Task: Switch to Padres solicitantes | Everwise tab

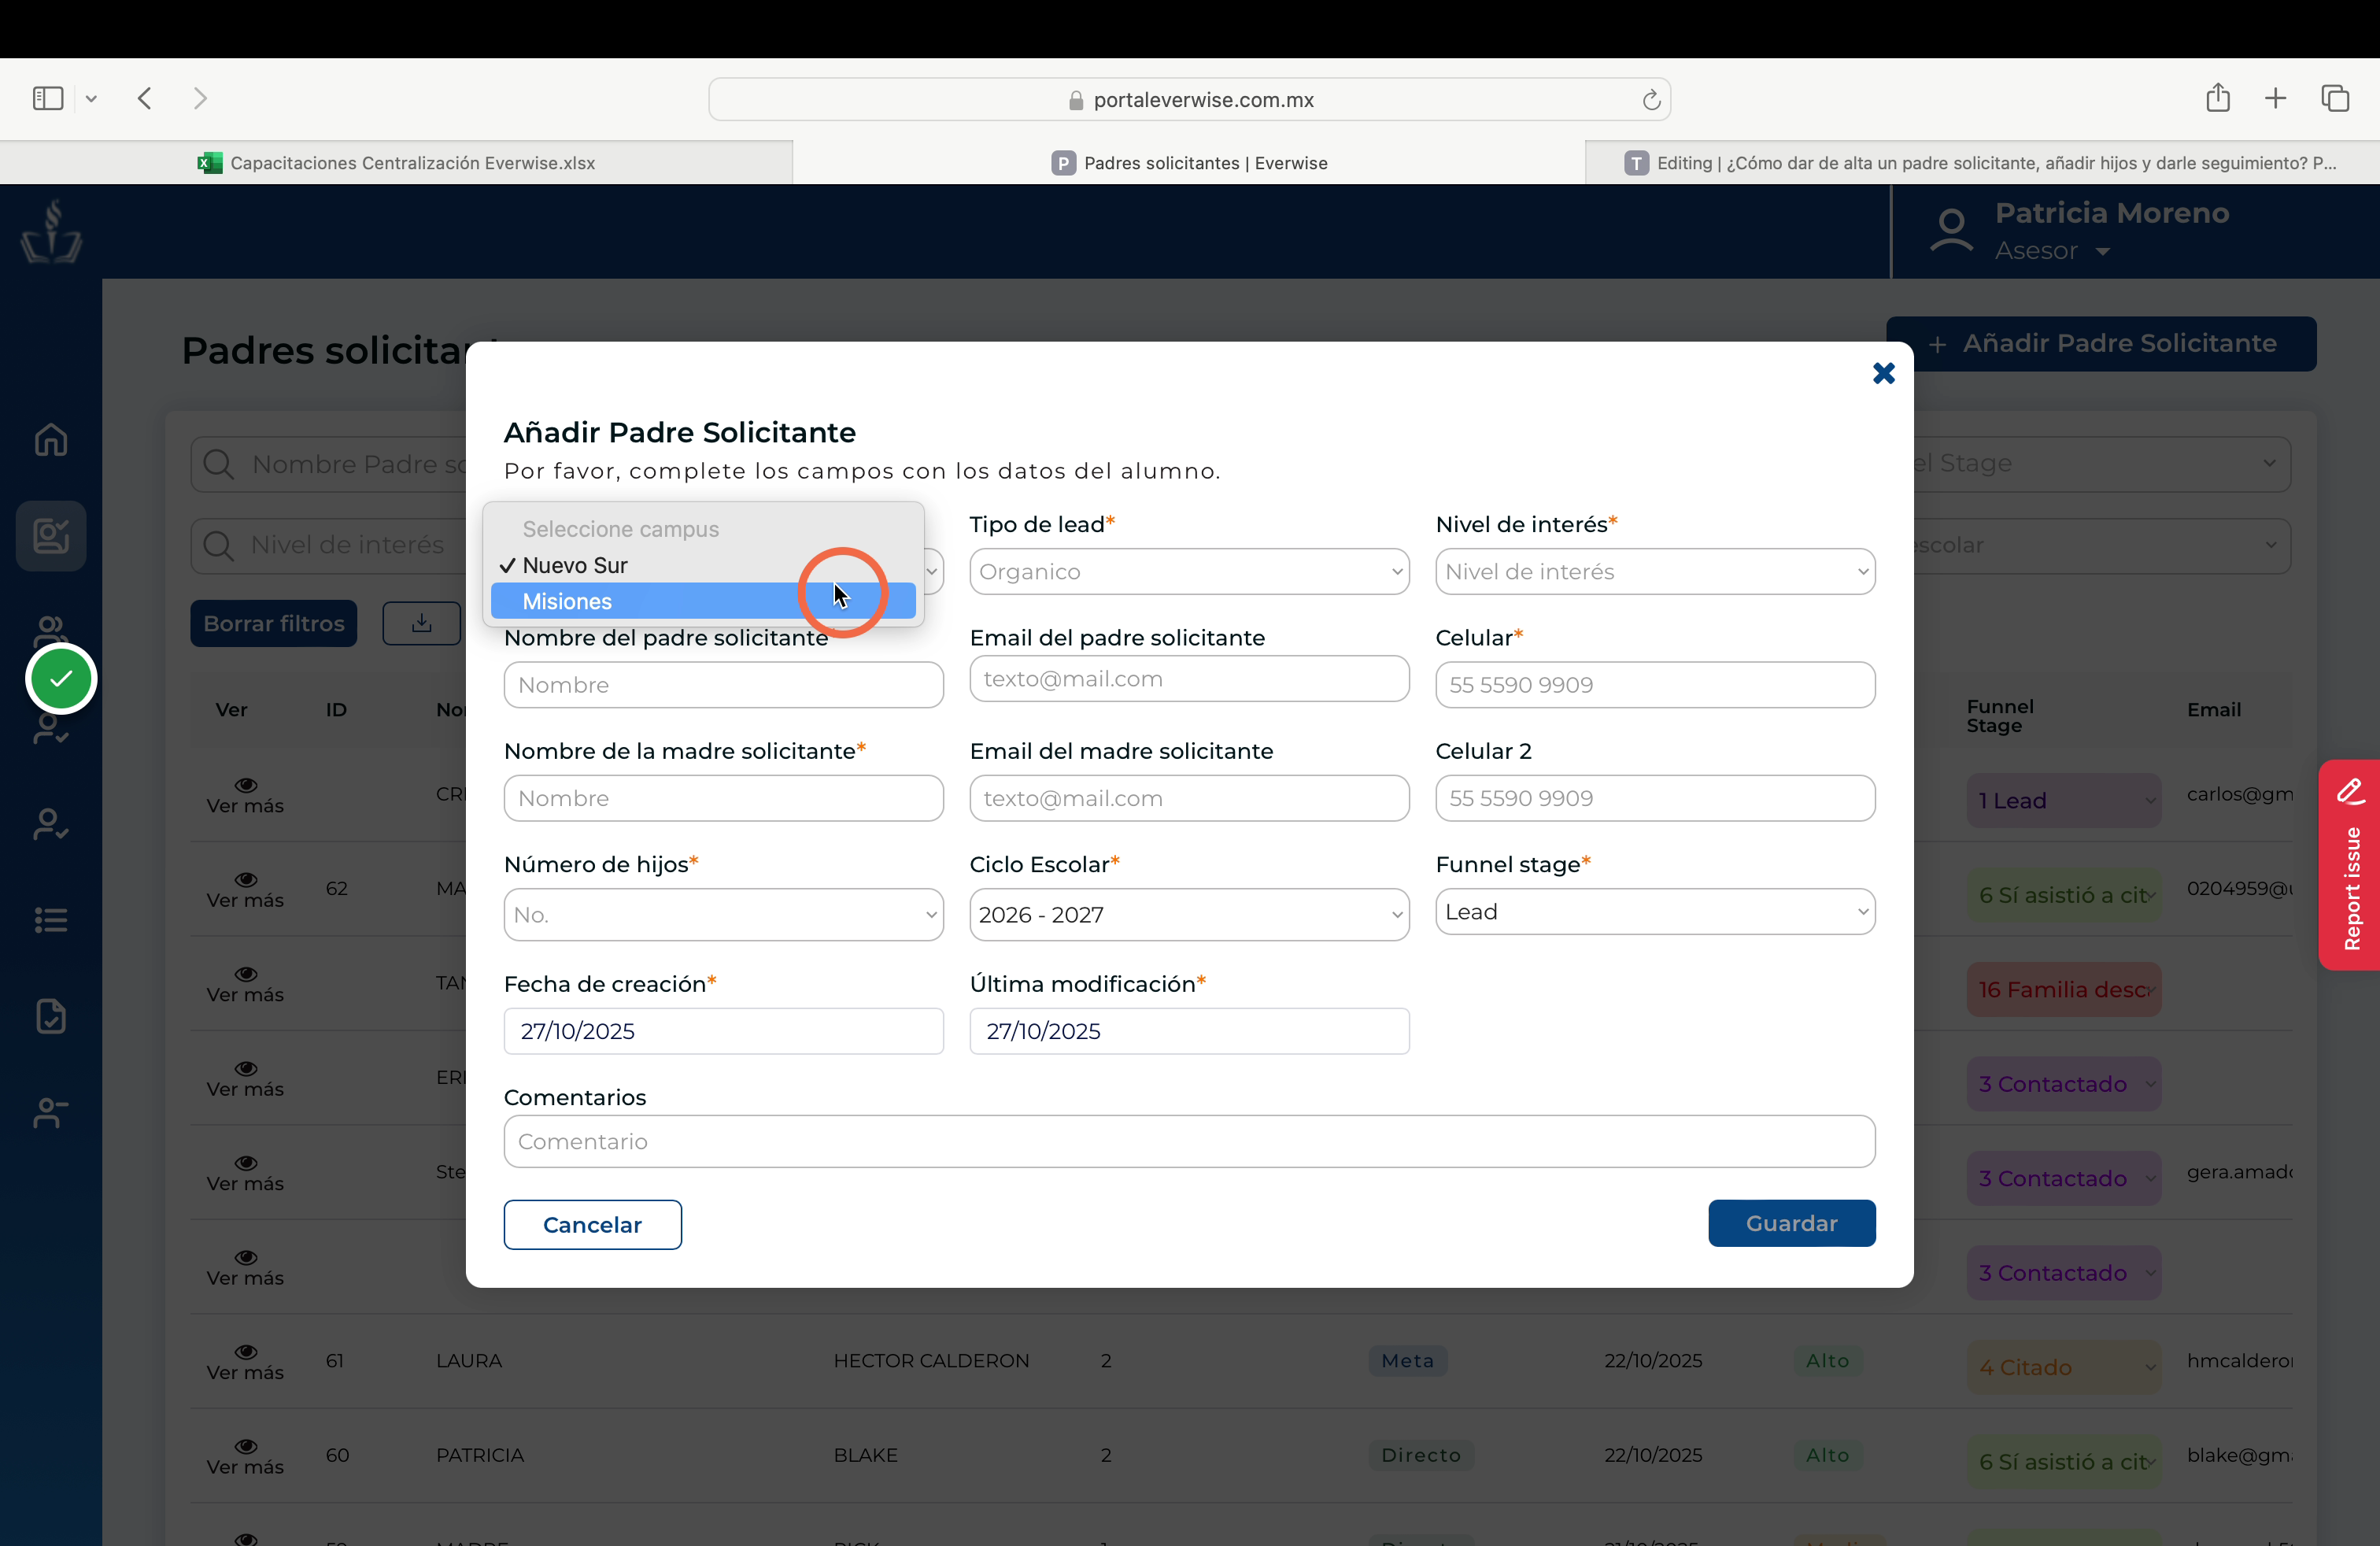Action: click(x=1189, y=163)
